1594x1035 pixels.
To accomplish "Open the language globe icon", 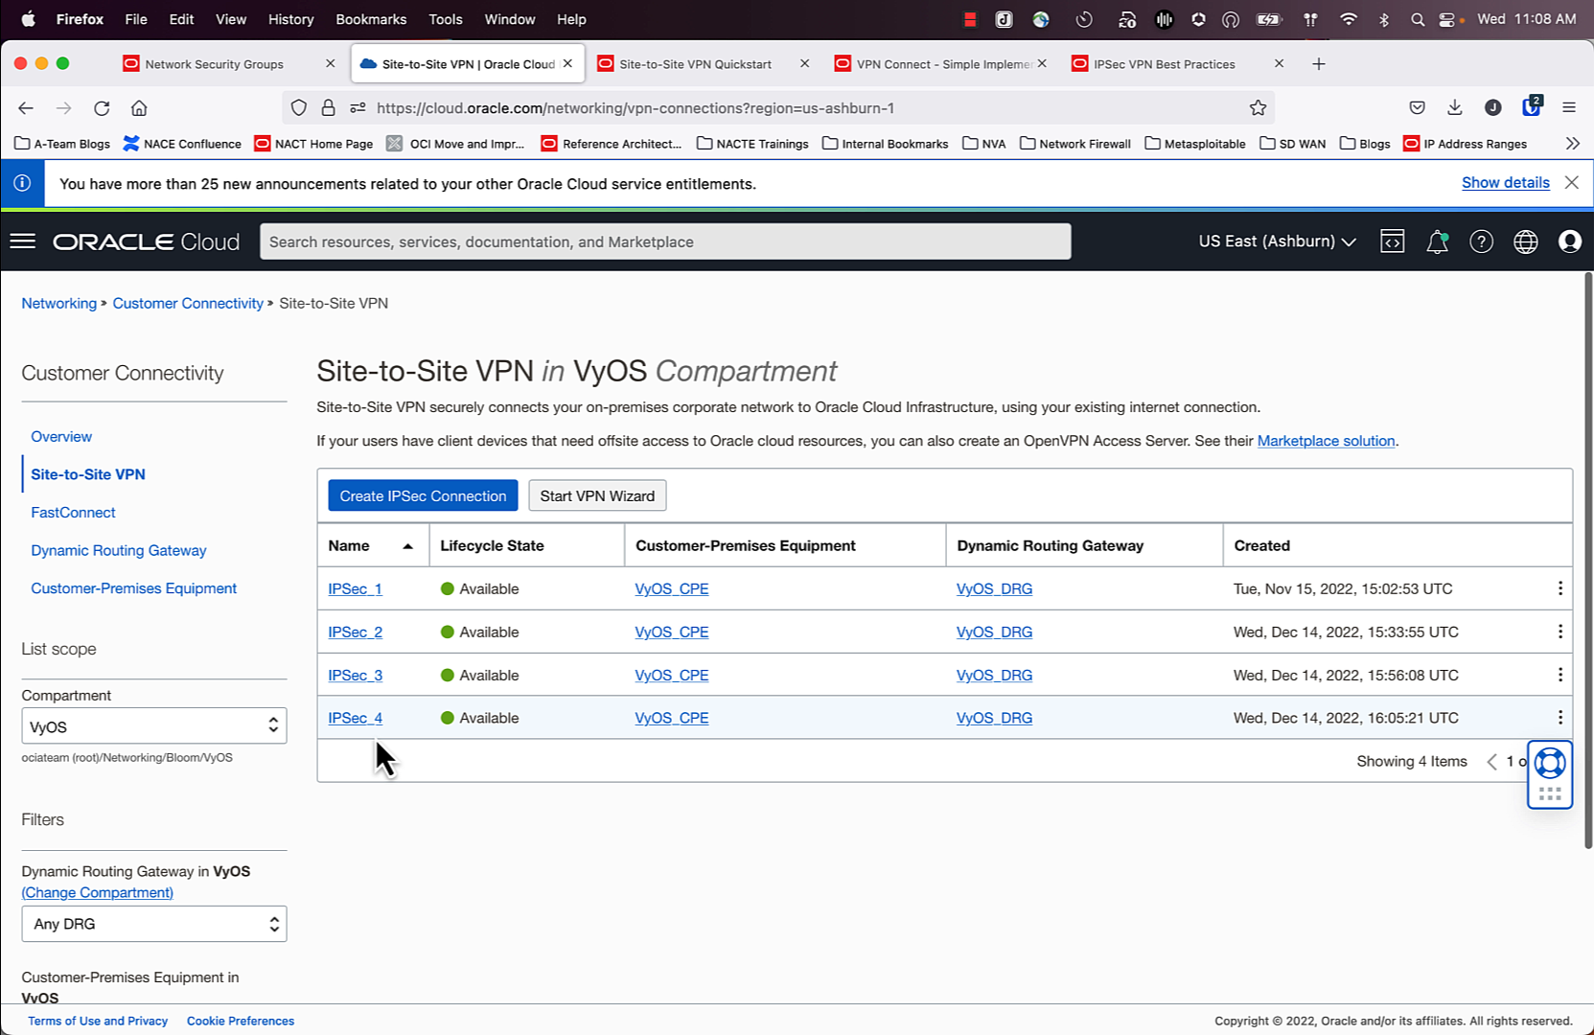I will pyautogui.click(x=1525, y=241).
